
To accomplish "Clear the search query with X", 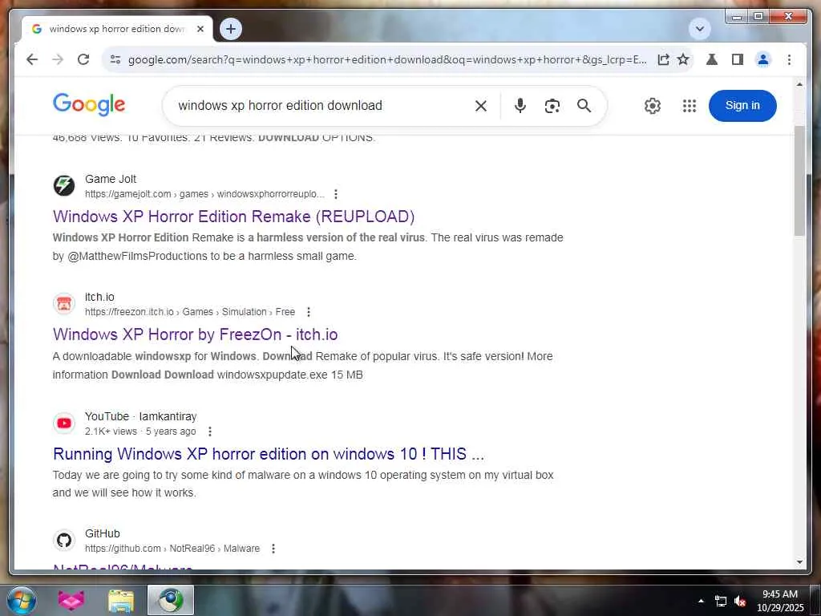I will coord(481,106).
